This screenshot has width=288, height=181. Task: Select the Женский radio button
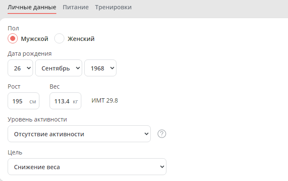(x=60, y=39)
